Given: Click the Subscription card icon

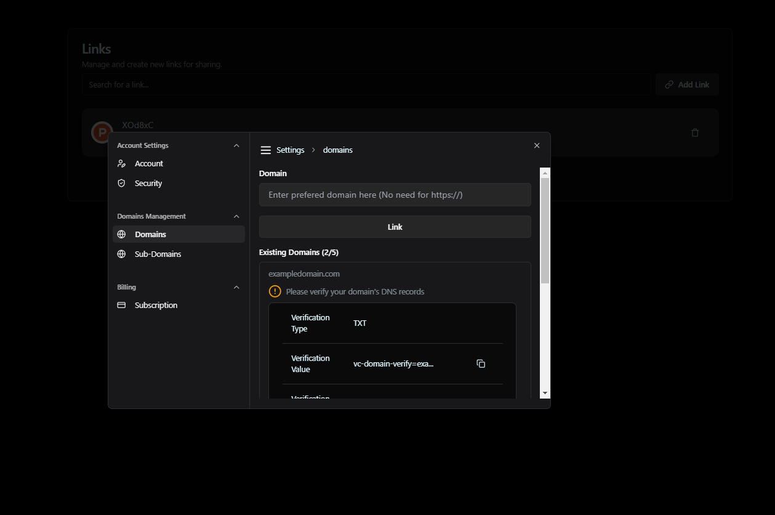Looking at the screenshot, I should (x=121, y=306).
